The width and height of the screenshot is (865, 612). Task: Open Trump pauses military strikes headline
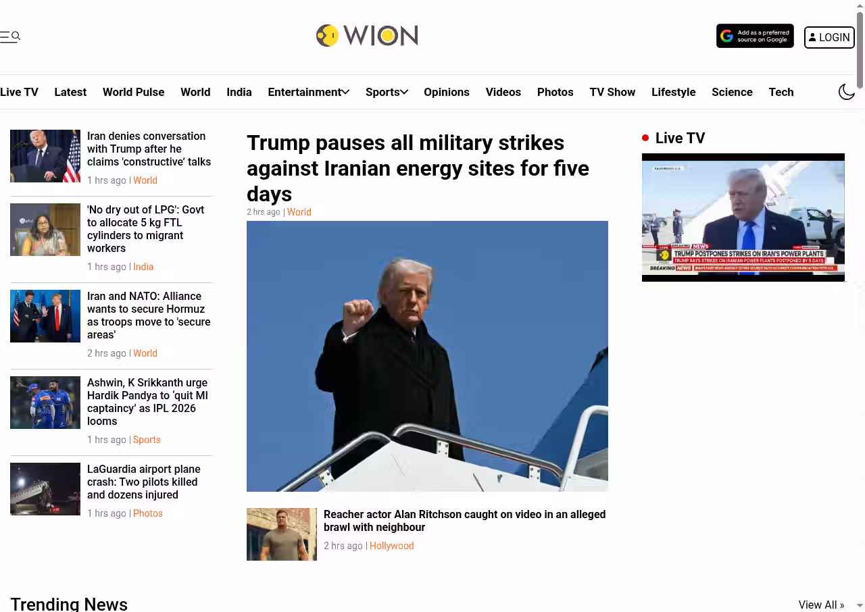418,168
